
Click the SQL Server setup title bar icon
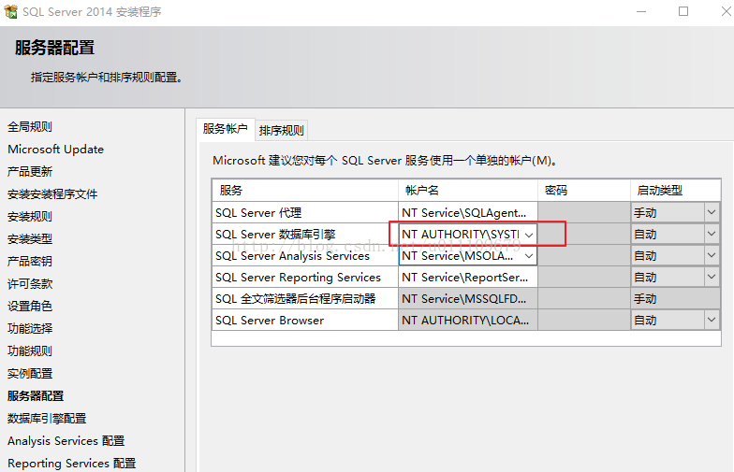pyautogui.click(x=11, y=11)
